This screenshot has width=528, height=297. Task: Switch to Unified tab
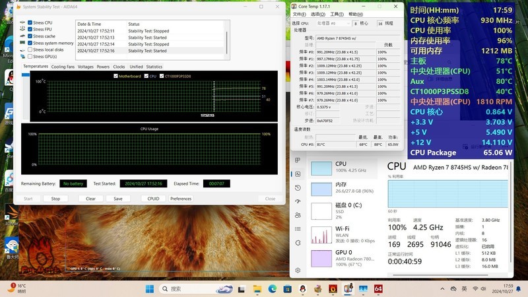[136, 67]
